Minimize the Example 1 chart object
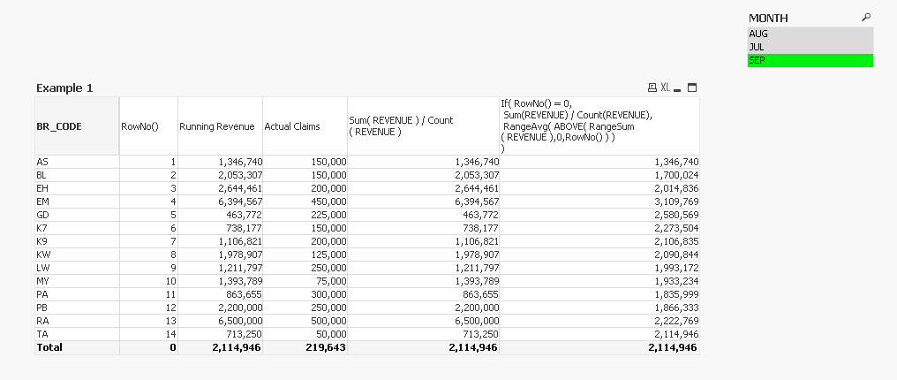This screenshot has width=897, height=380. pyautogui.click(x=678, y=89)
